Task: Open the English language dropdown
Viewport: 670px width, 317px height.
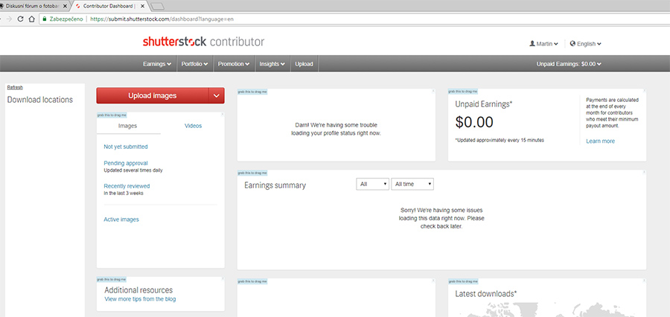Action: click(585, 44)
